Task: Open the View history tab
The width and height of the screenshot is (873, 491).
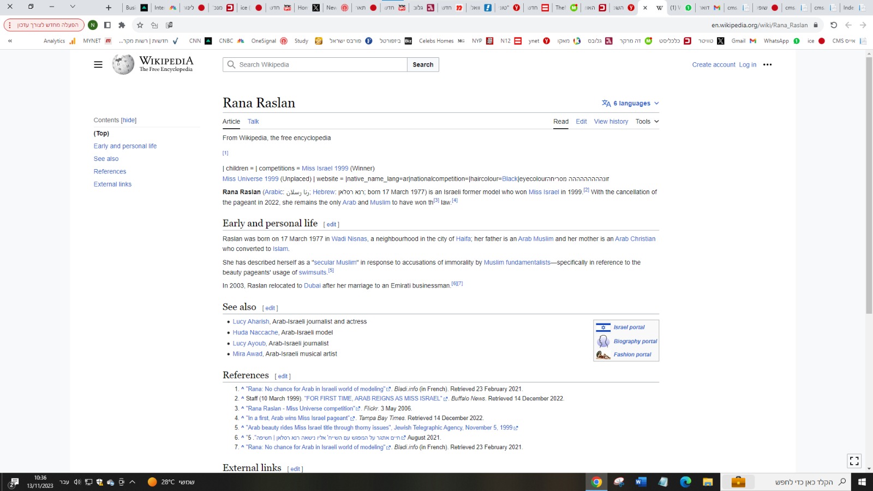Action: coord(611,122)
